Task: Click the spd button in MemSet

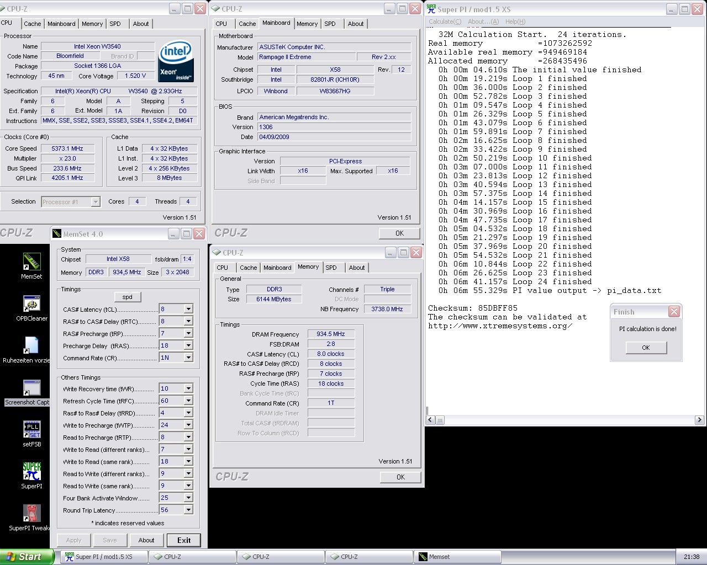Action: pos(128,297)
